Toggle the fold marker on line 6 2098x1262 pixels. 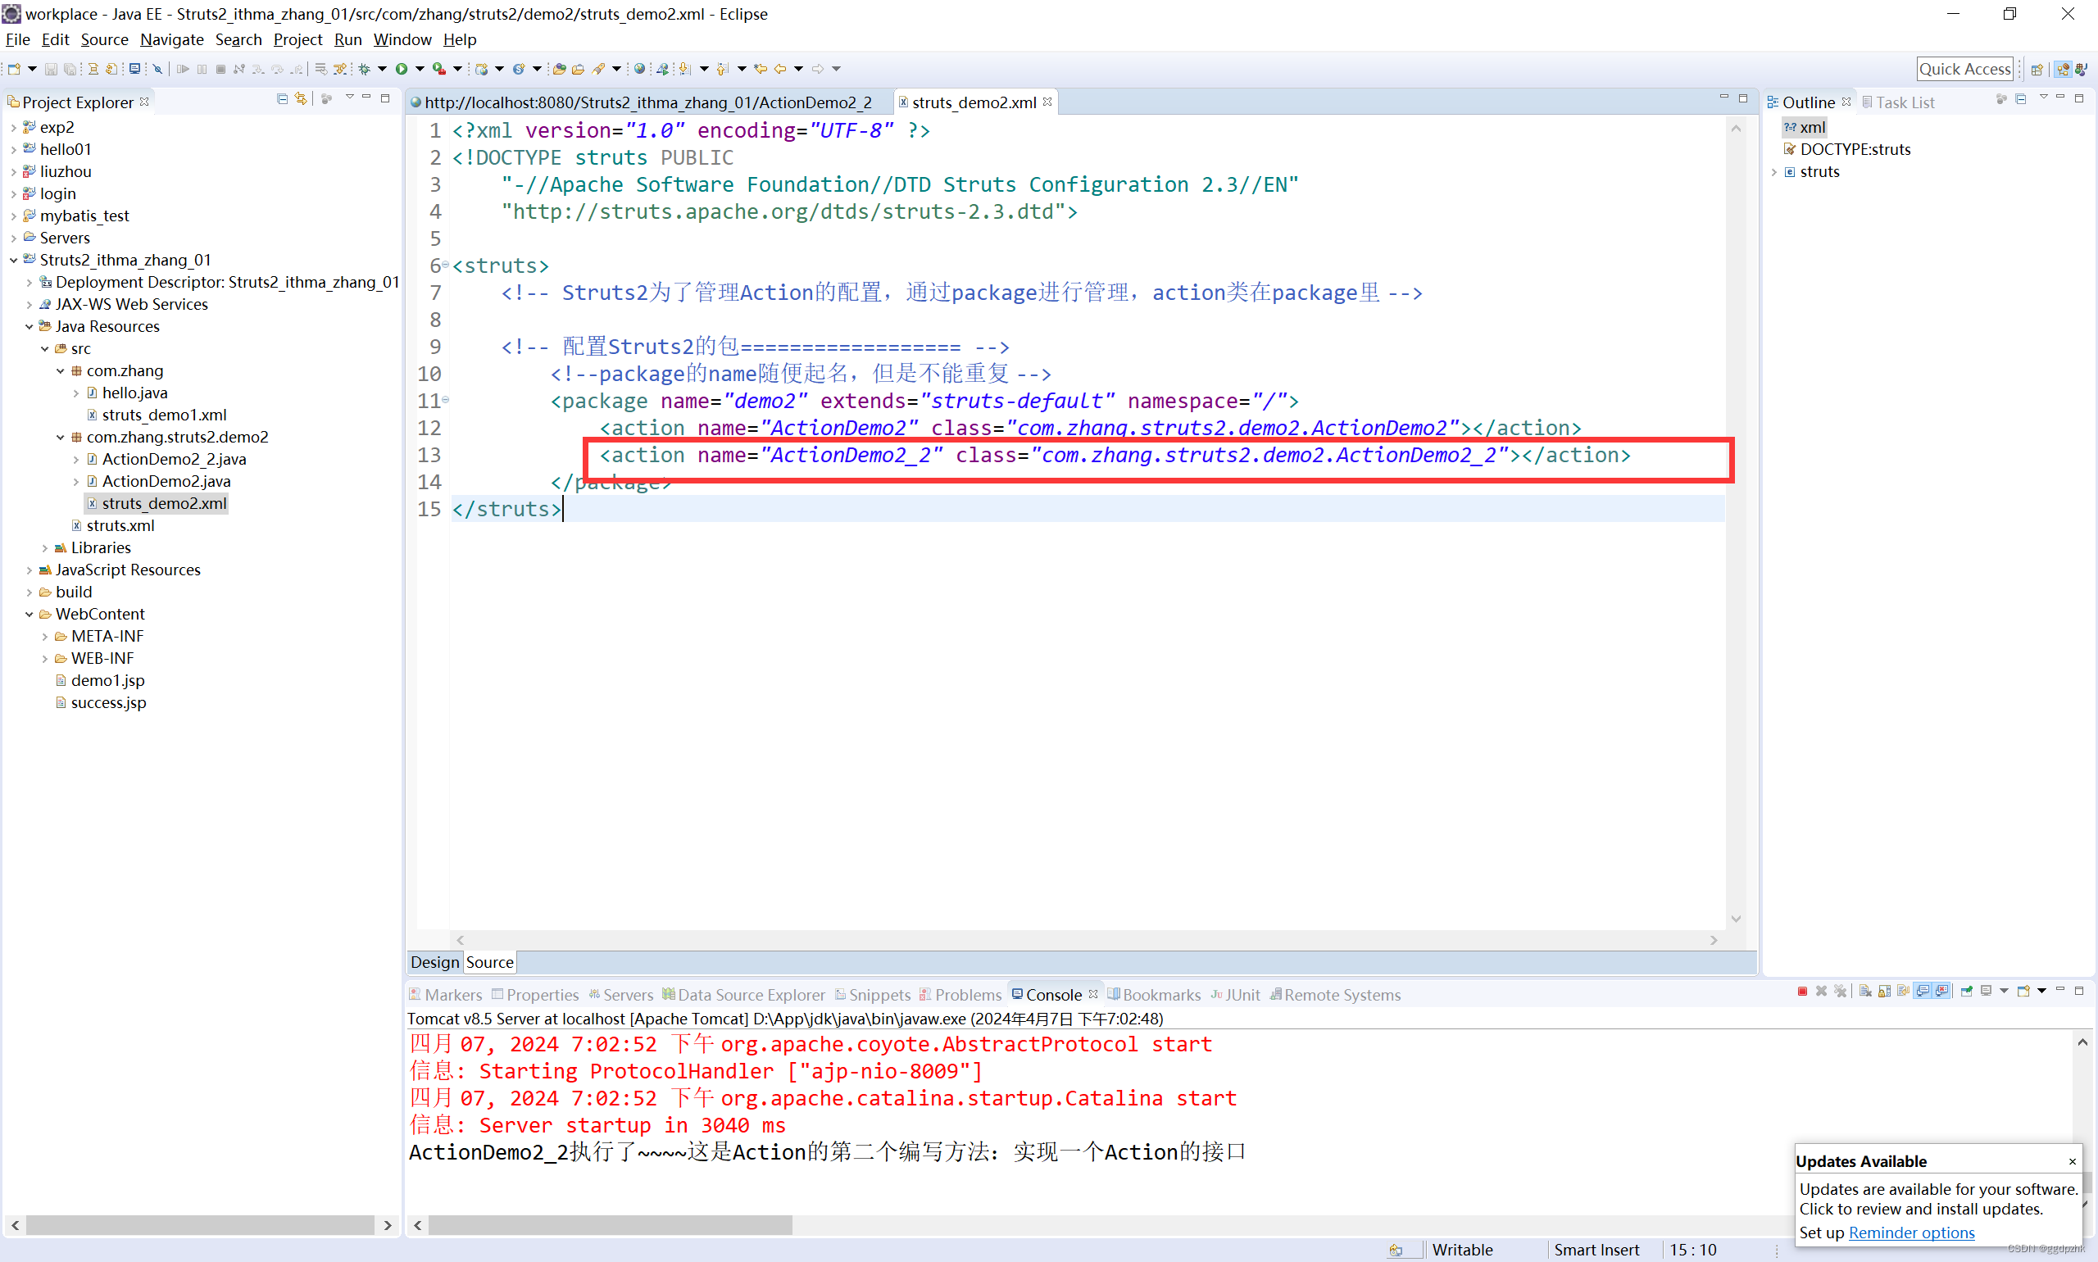pos(445,265)
